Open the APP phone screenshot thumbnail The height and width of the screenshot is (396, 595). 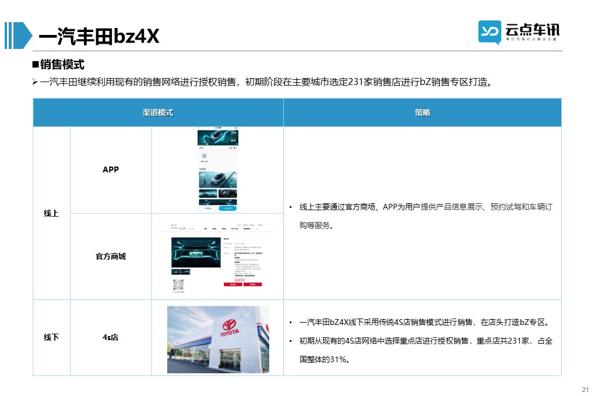coord(218,169)
